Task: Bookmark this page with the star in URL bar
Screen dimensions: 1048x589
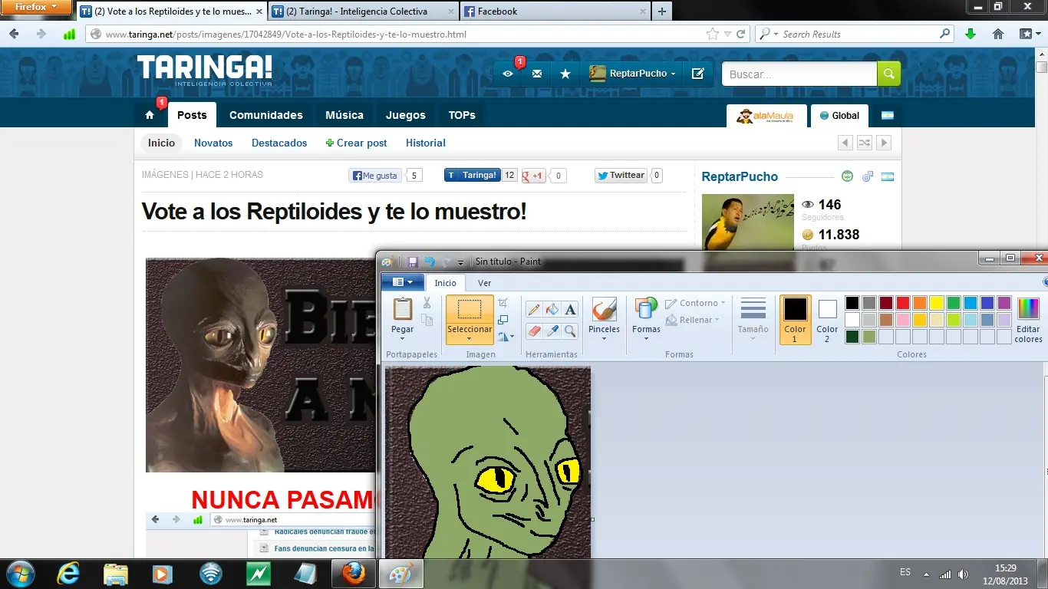Action: pos(713,34)
